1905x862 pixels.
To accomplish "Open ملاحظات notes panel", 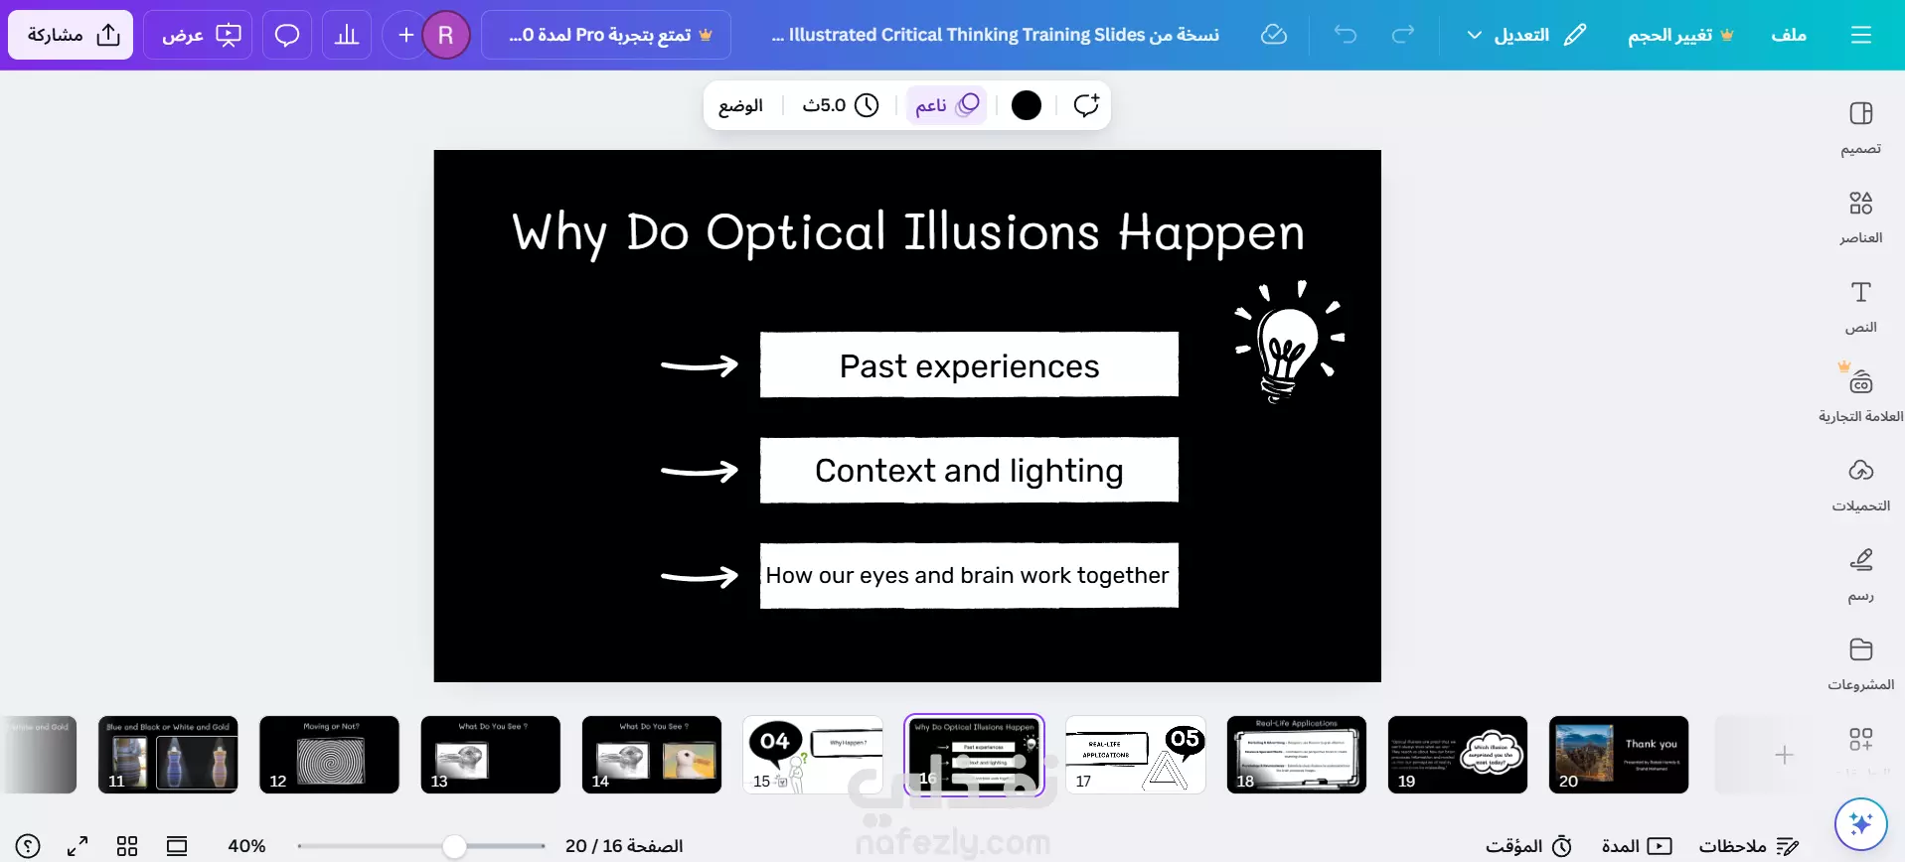I will pos(1748,846).
